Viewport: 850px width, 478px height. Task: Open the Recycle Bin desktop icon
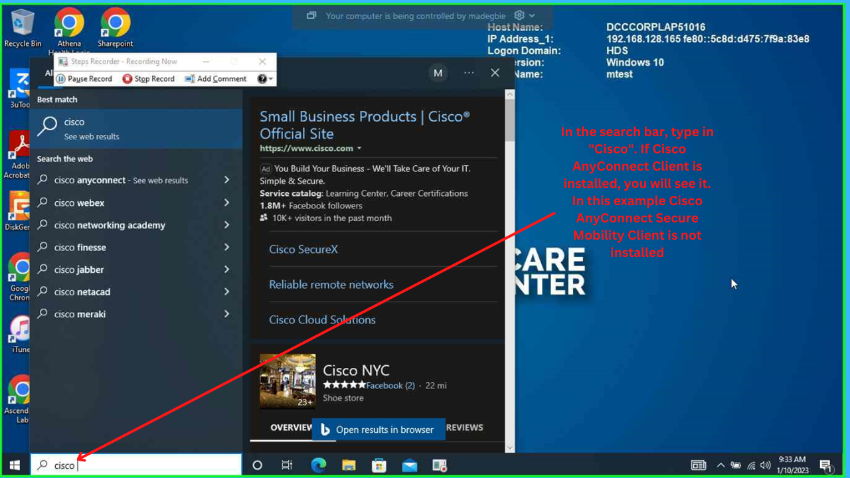[23, 28]
